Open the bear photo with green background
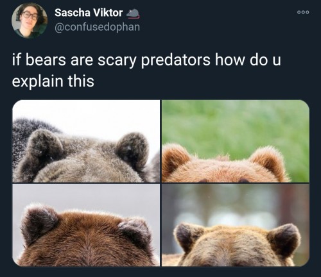Image resolution: width=321 pixels, height=277 pixels. [236, 141]
